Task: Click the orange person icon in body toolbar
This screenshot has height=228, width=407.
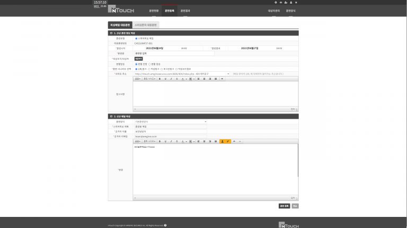Action: tap(222, 141)
